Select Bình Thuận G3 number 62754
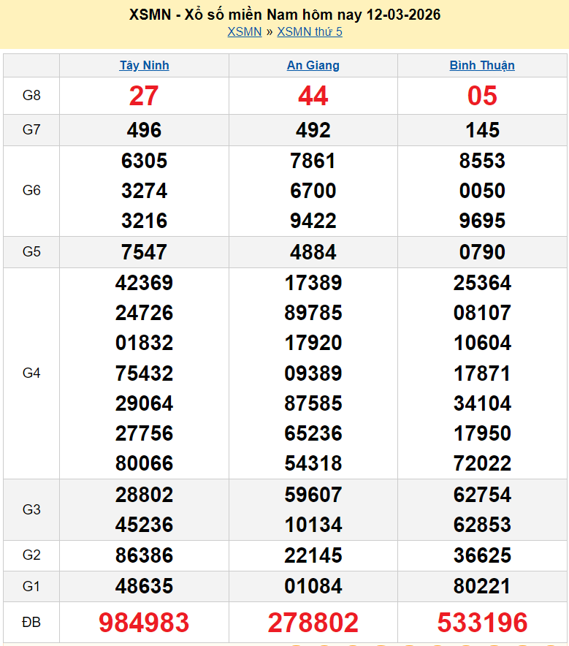 [x=482, y=495]
